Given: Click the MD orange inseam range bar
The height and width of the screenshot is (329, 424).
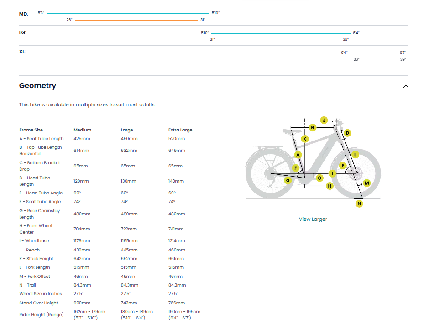Looking at the screenshot, I should pos(136,20).
